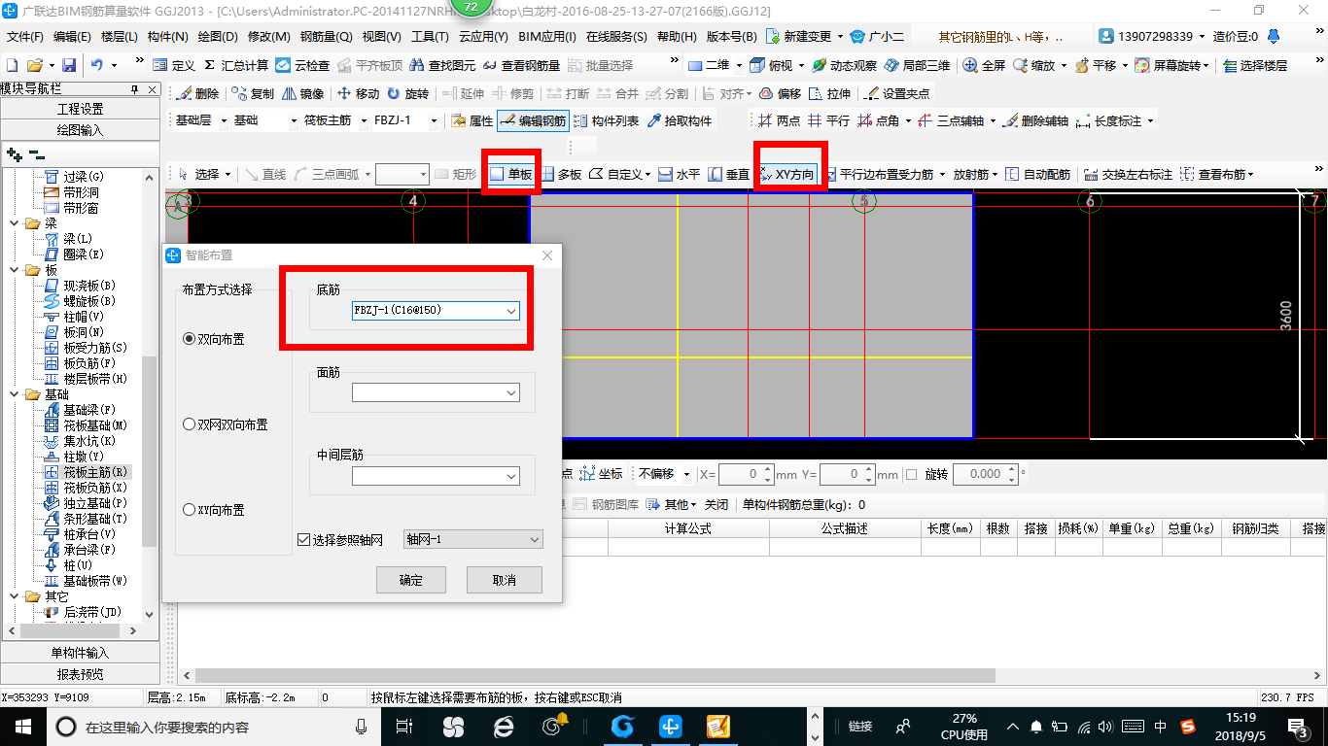The height and width of the screenshot is (746, 1328).
Task: Open the 钢筋量(Q) menu
Action: [x=326, y=37]
